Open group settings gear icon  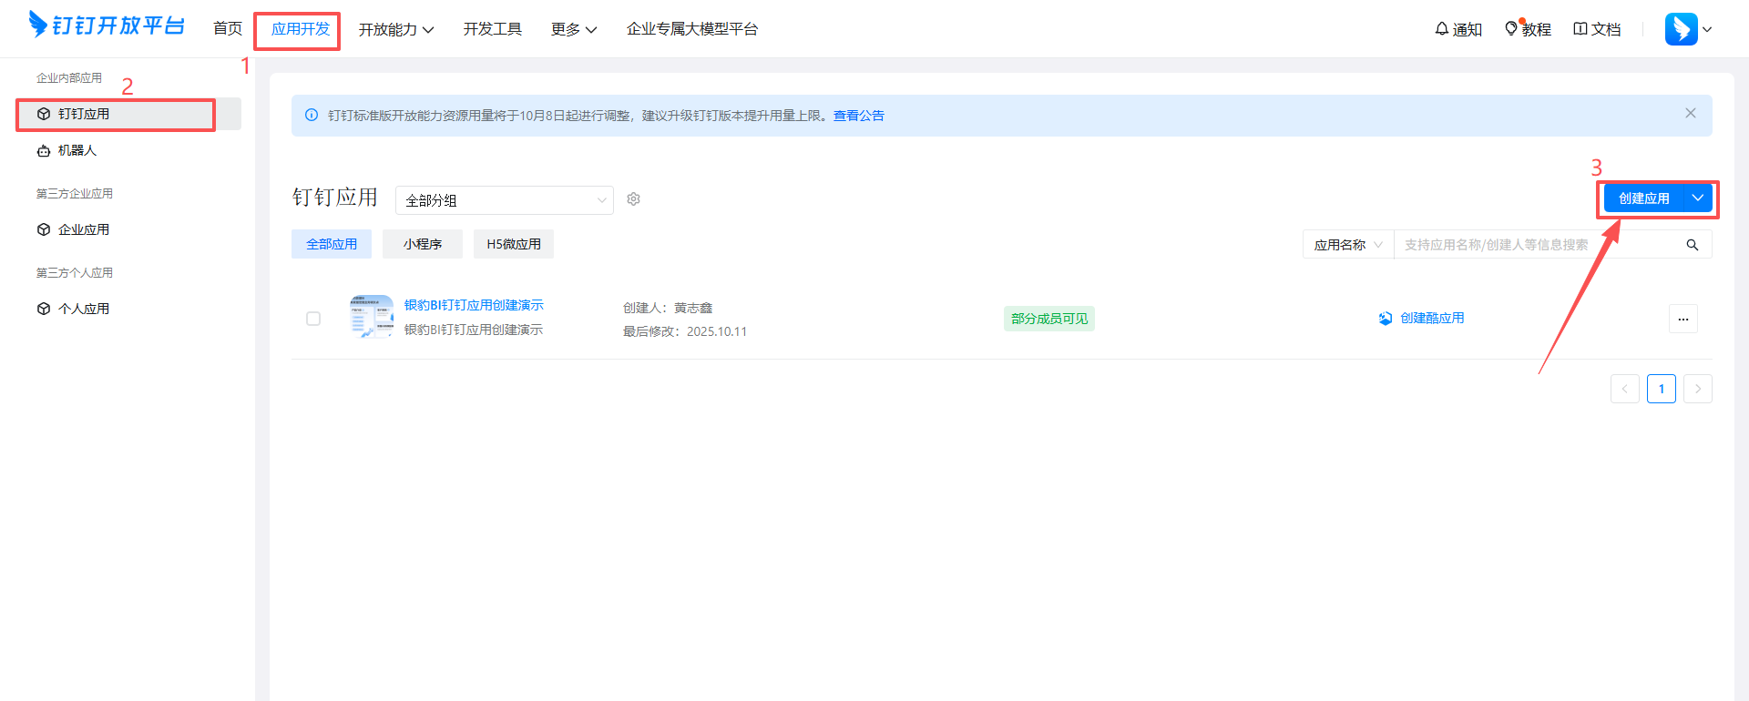(x=634, y=199)
